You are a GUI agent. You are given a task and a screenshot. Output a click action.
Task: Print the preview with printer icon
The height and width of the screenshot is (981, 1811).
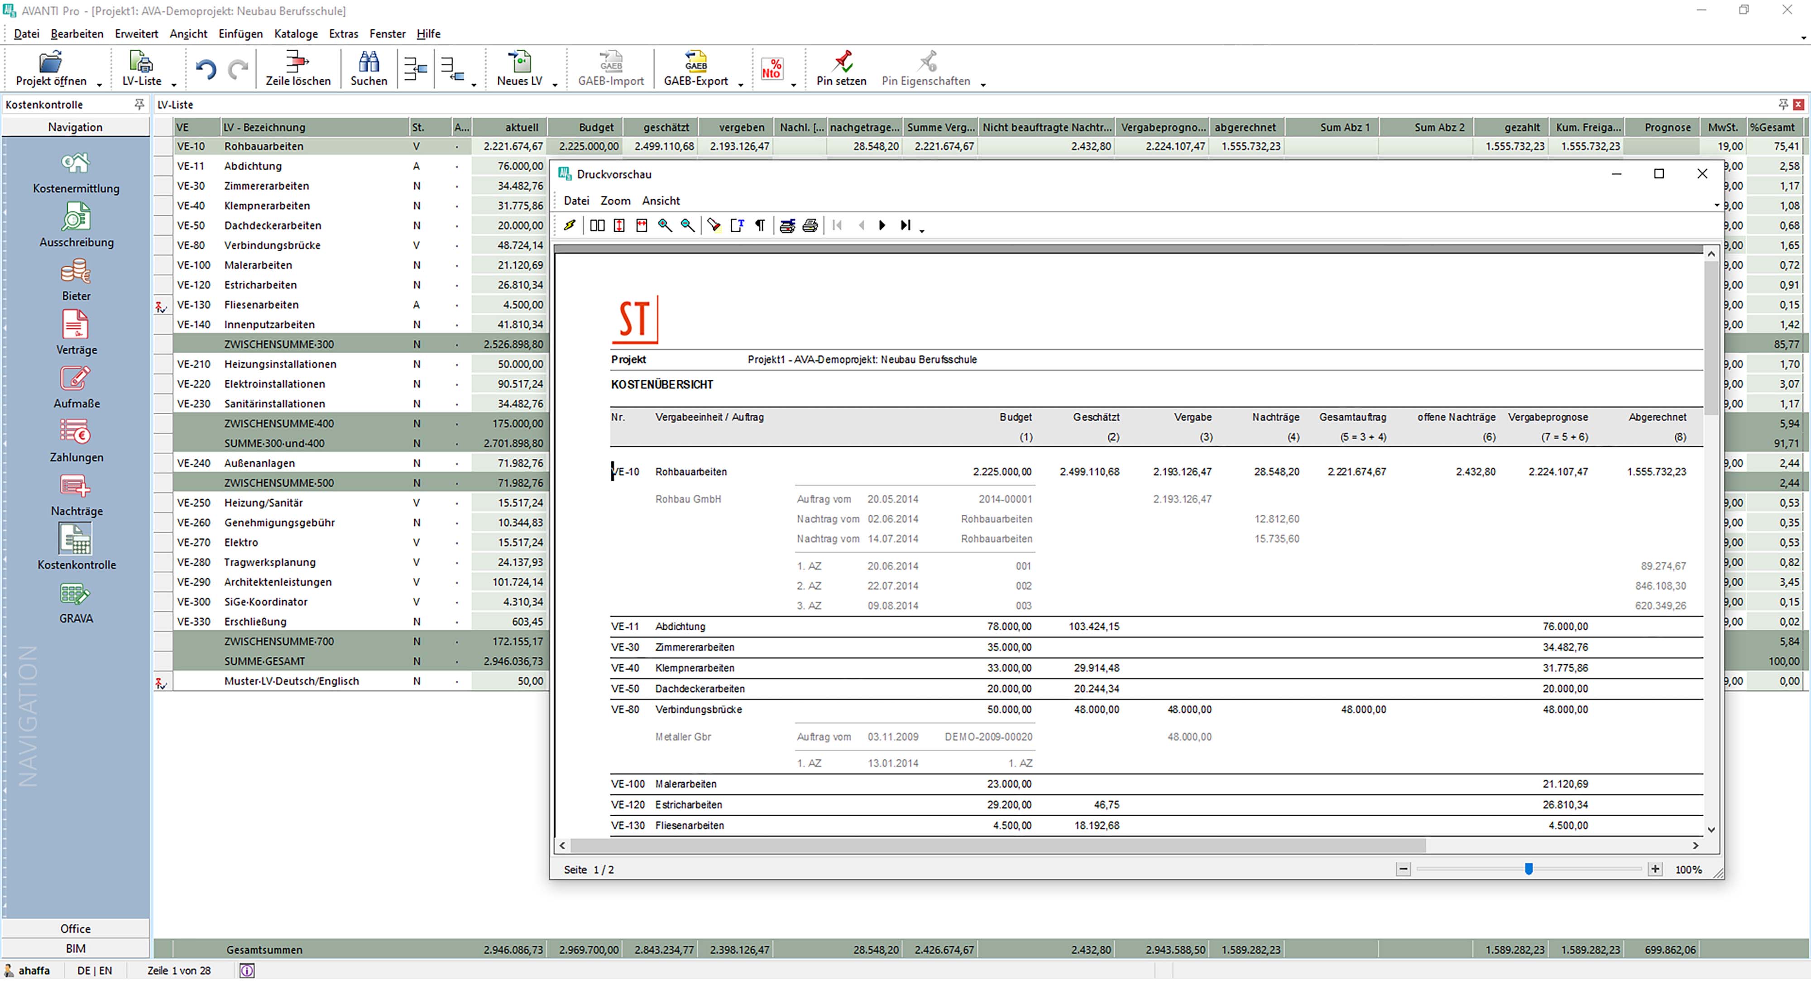(x=810, y=225)
